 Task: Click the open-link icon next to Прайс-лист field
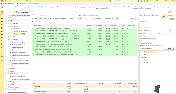167,30
